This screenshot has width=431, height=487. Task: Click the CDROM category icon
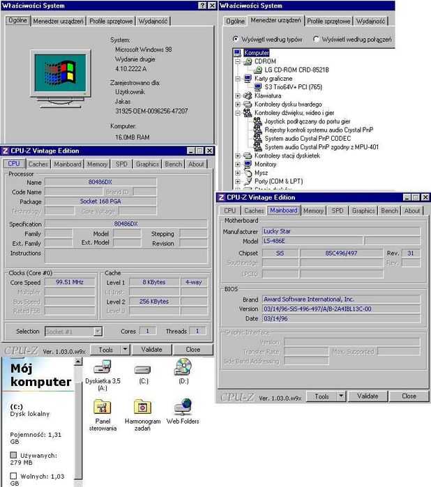tap(248, 61)
